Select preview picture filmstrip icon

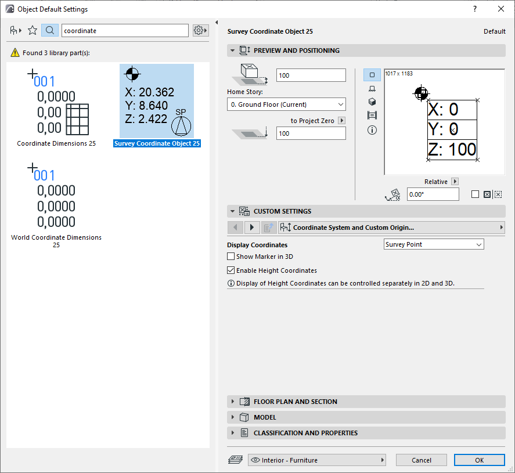click(372, 115)
